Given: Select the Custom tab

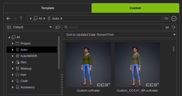Looking at the screenshot, I should (135, 8).
